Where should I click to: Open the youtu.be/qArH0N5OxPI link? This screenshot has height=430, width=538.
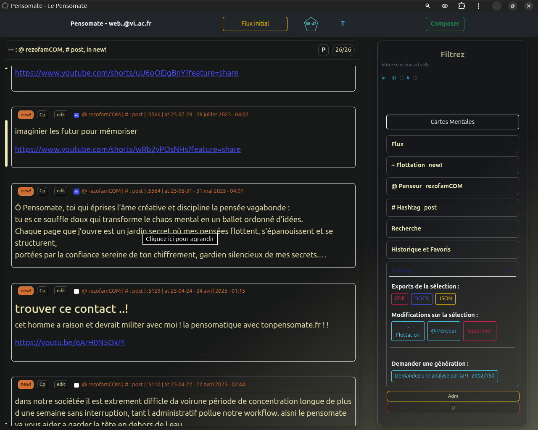[x=70, y=342]
